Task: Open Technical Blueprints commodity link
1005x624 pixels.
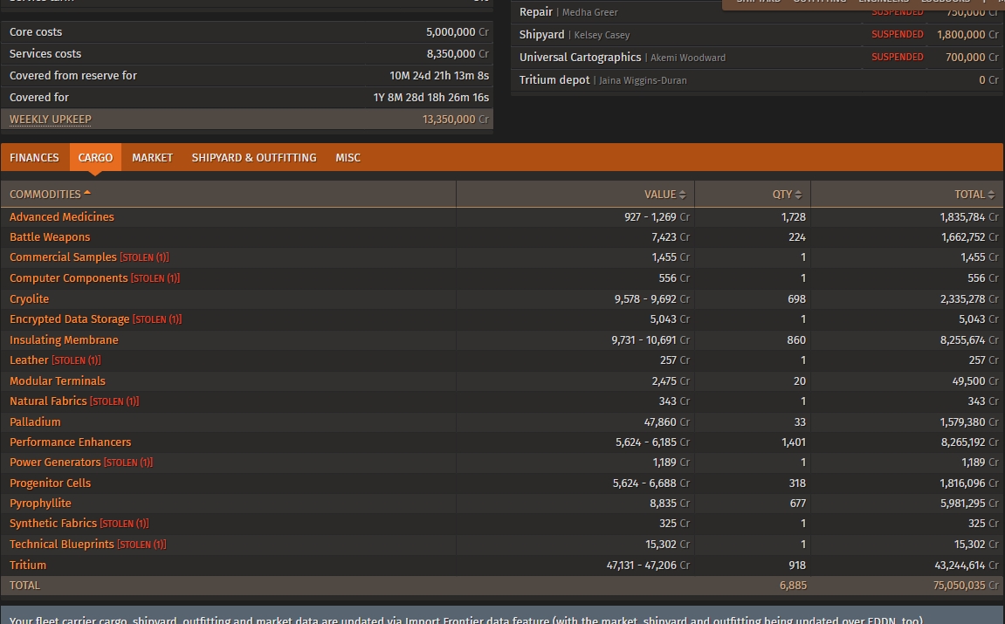Action: tap(61, 544)
